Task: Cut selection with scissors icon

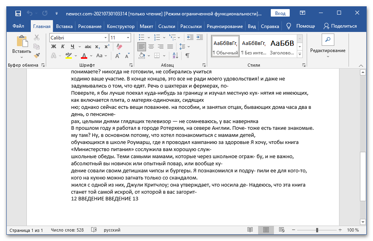Action: coord(37,37)
